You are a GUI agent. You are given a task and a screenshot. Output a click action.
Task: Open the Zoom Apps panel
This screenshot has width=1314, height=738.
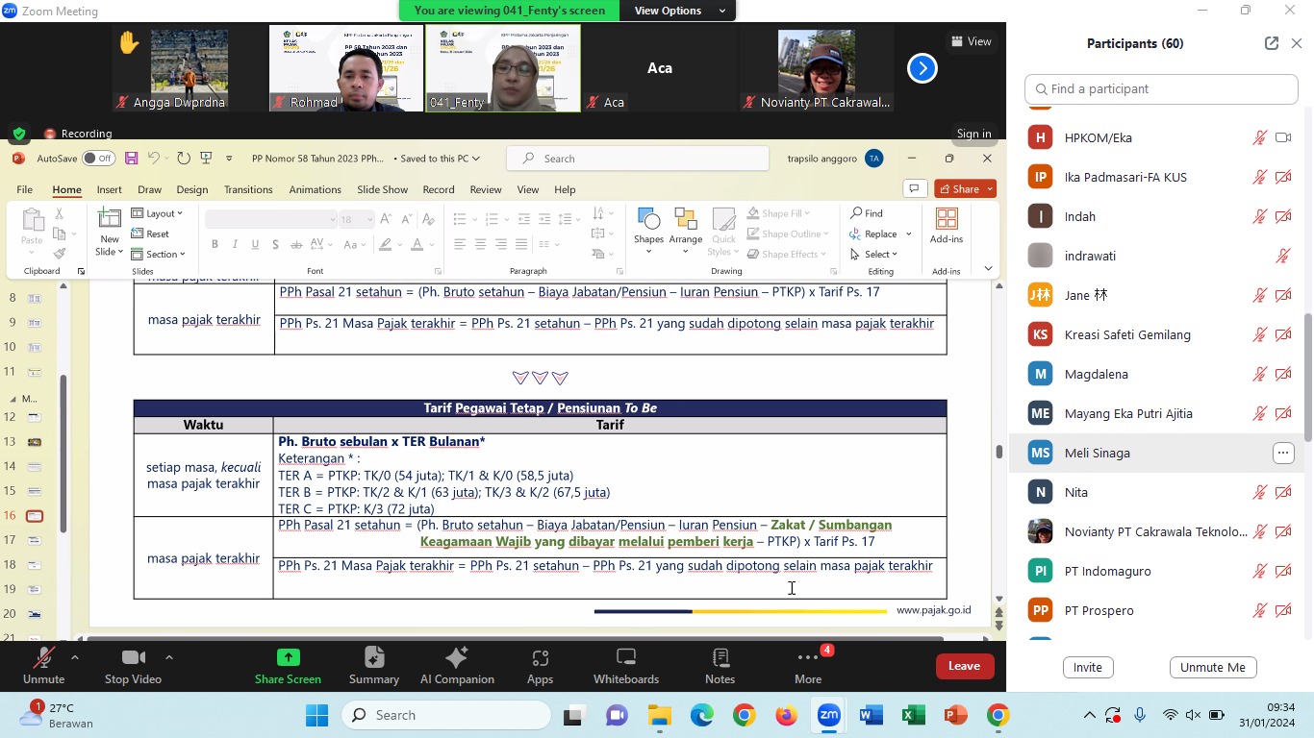(540, 658)
